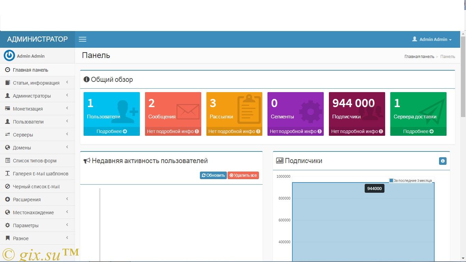Expand sidebar Пользователи submenu chevron

click(x=67, y=121)
